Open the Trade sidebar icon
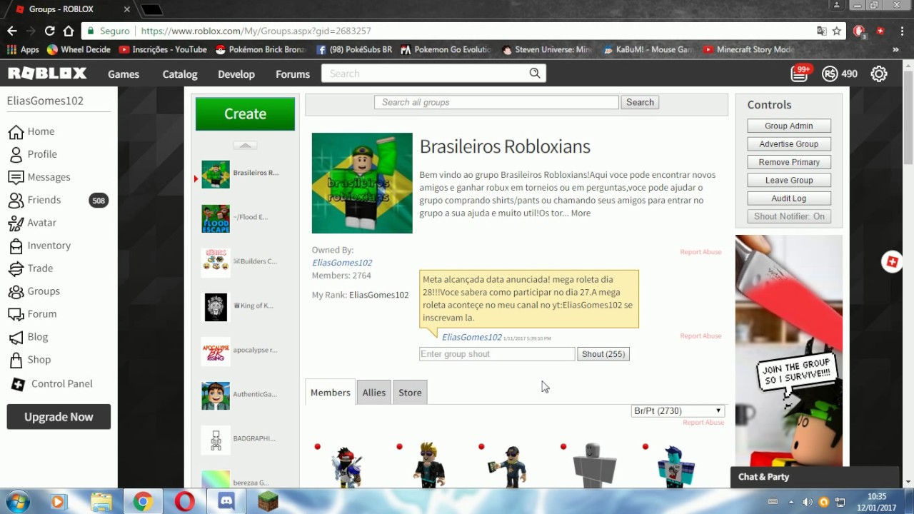This screenshot has width=914, height=514. [x=16, y=268]
